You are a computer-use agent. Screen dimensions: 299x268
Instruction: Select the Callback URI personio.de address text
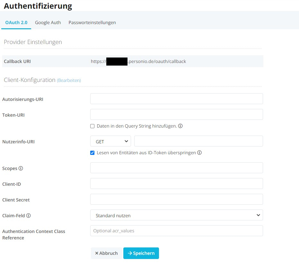coord(138,61)
